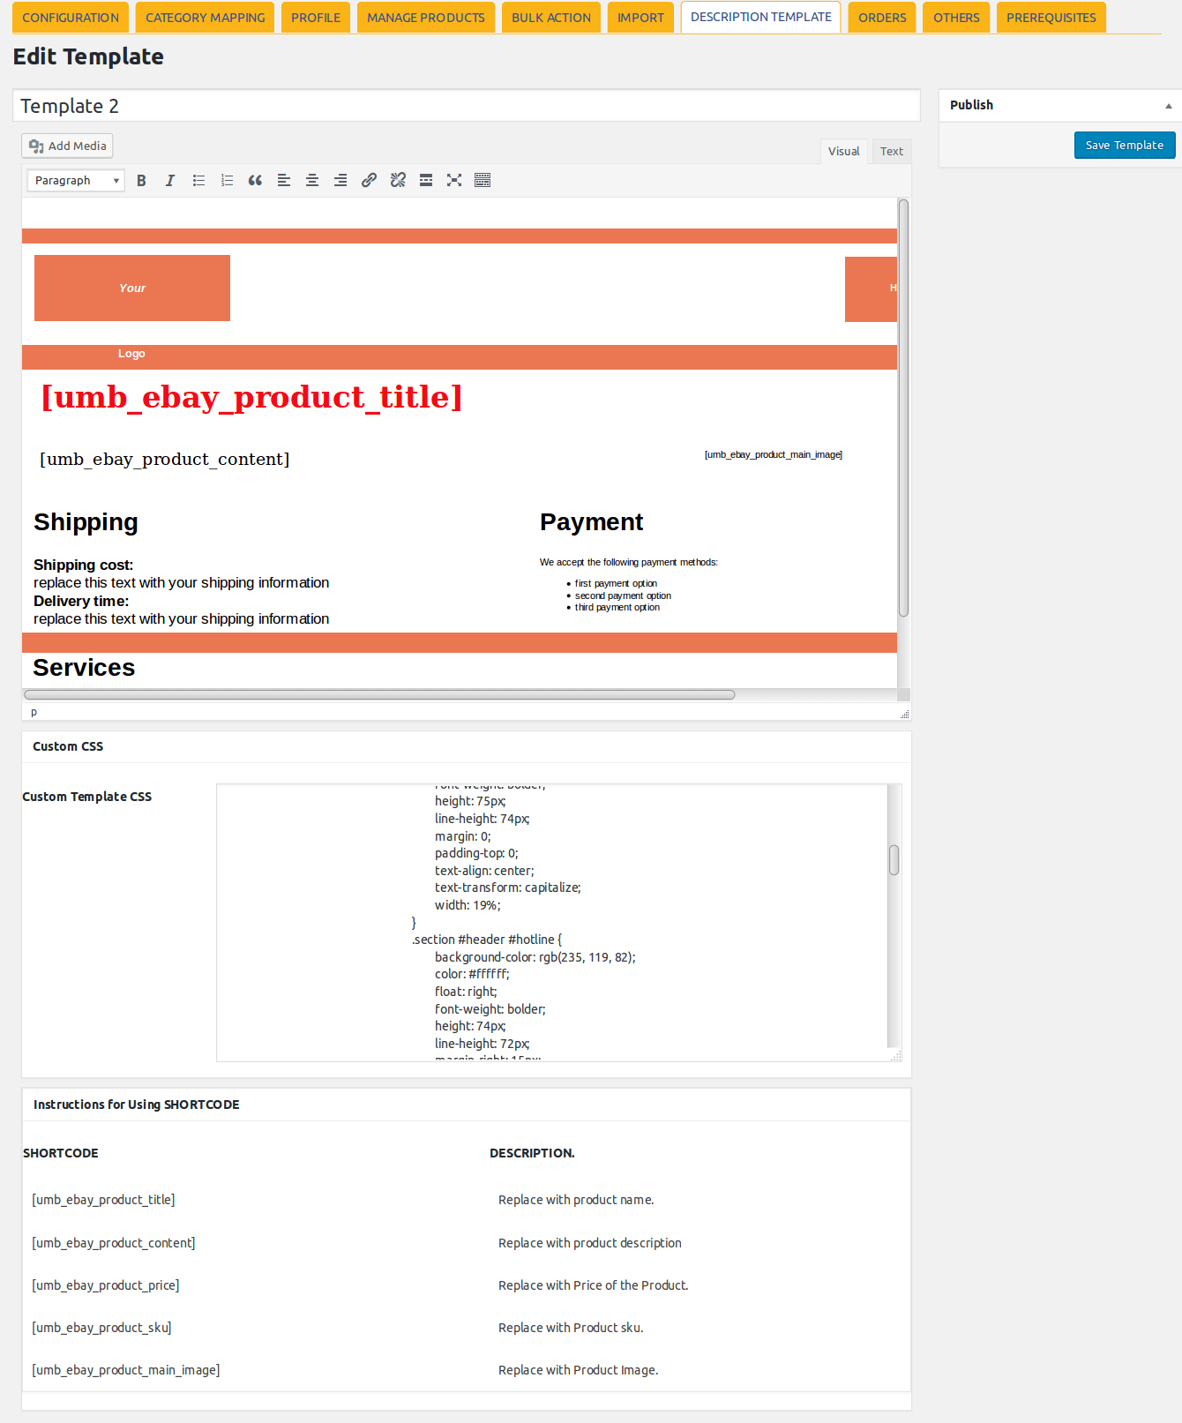1182x1423 pixels.
Task: Click the Custom CSS textarea scrollbar thumb
Action: pyautogui.click(x=894, y=860)
